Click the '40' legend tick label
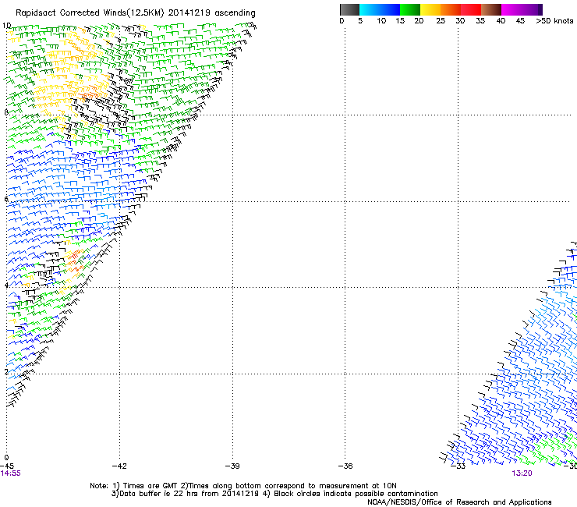577x507 pixels. click(x=501, y=21)
